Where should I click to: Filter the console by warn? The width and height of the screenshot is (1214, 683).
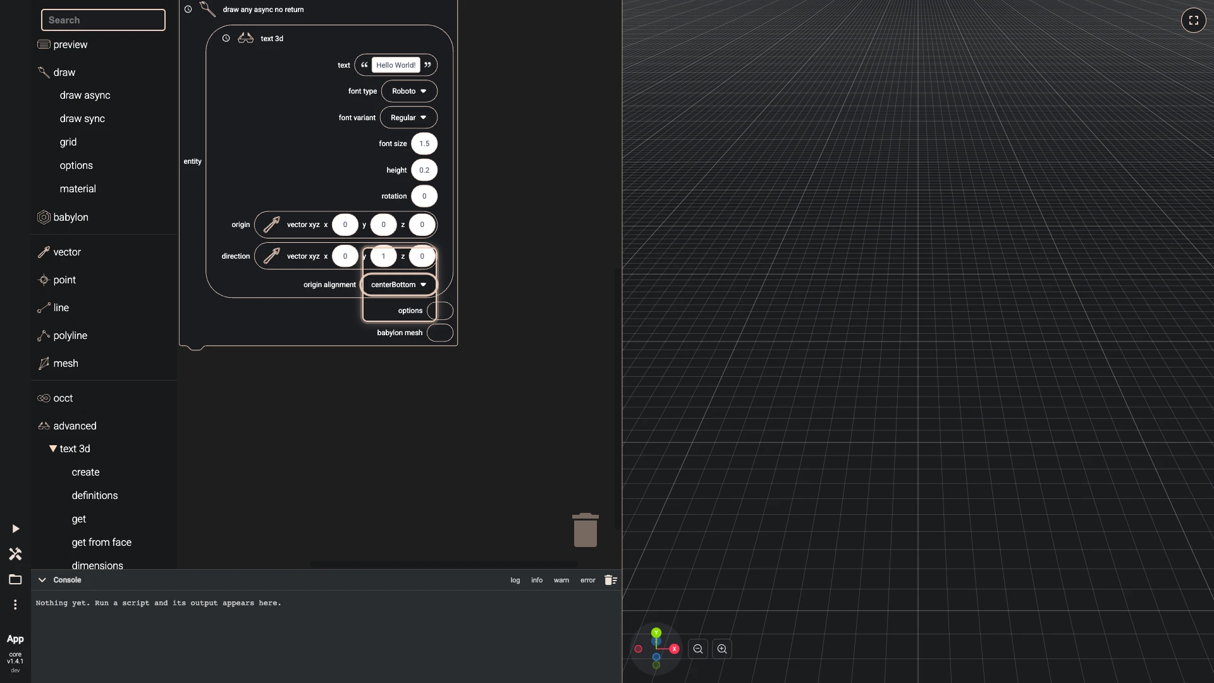coord(561,581)
